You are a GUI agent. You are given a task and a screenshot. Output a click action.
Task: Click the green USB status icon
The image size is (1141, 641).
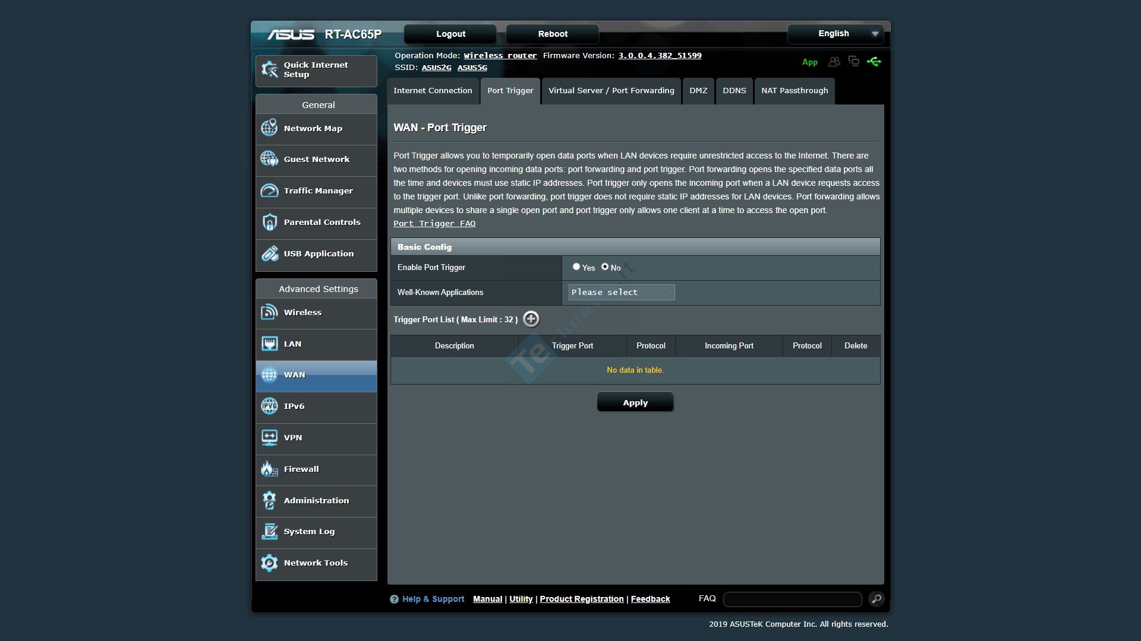pos(874,62)
